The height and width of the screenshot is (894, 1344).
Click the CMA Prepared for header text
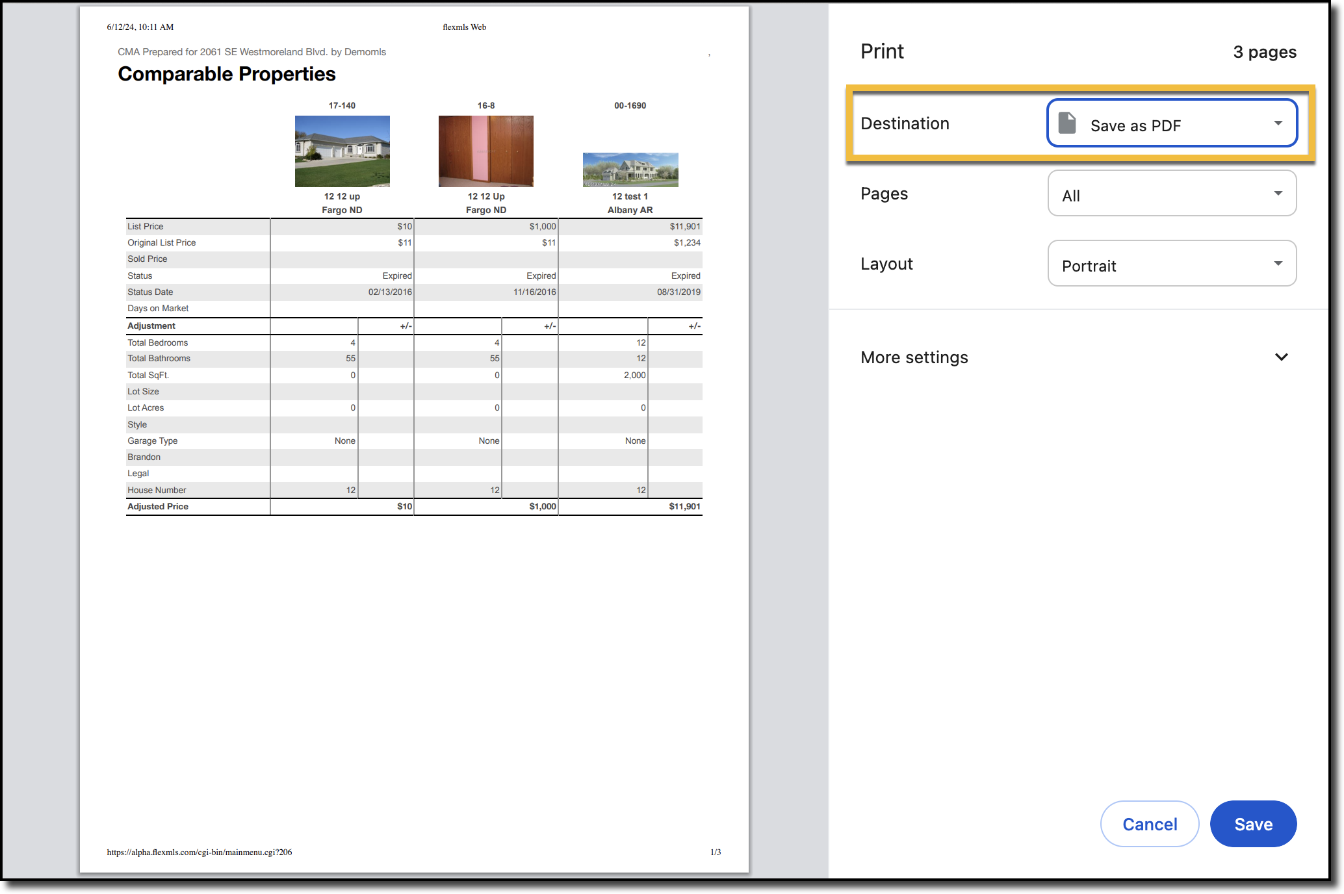(251, 51)
